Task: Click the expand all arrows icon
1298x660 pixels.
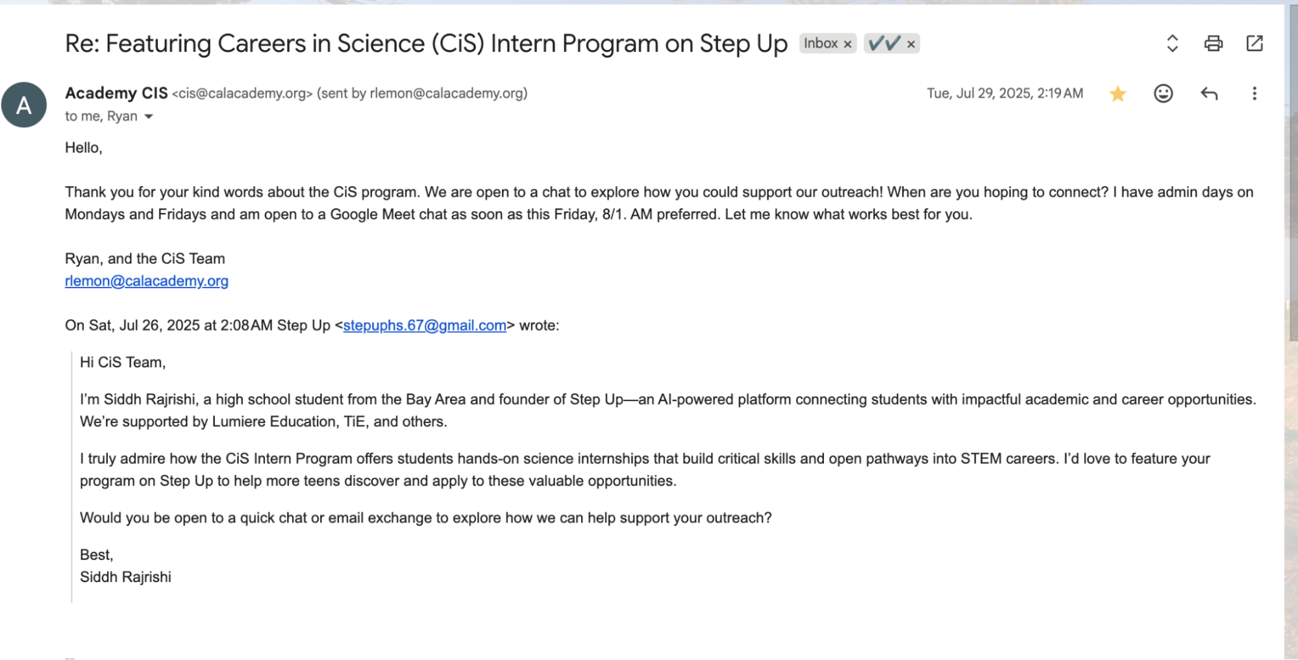Action: [1172, 43]
